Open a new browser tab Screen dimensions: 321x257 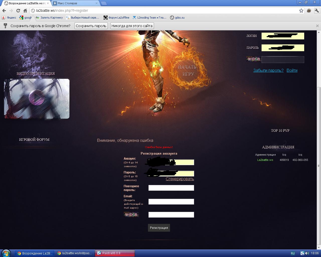pos(104,3)
